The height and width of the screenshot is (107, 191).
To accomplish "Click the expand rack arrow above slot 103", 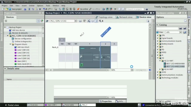I will [62, 40].
